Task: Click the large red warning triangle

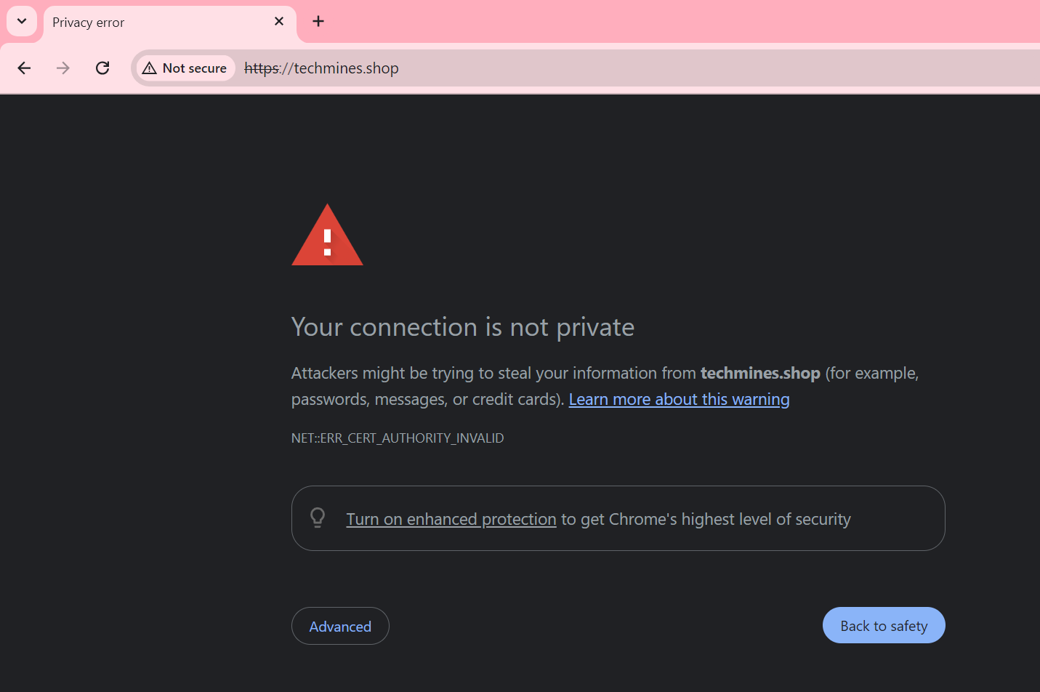Action: pyautogui.click(x=327, y=237)
